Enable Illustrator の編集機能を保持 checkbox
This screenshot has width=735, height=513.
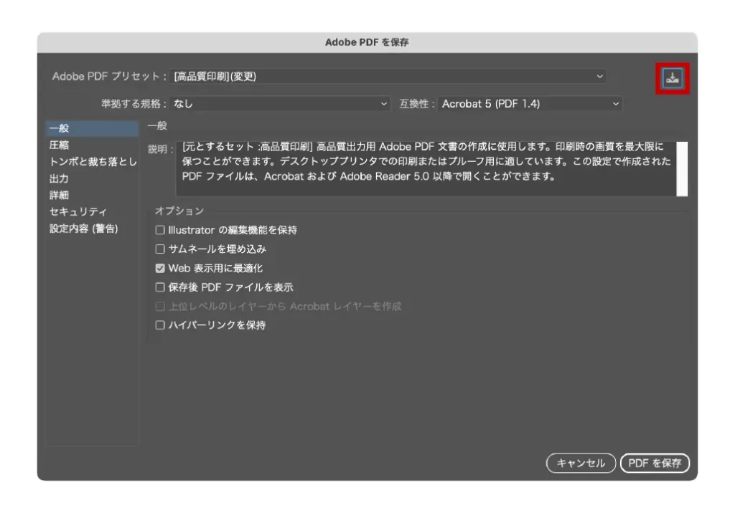click(x=160, y=231)
